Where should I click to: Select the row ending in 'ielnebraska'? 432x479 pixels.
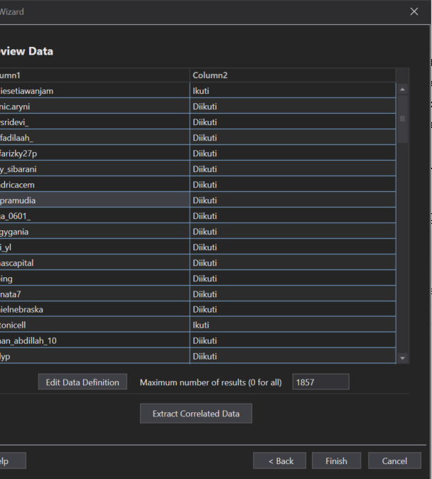coord(198,309)
